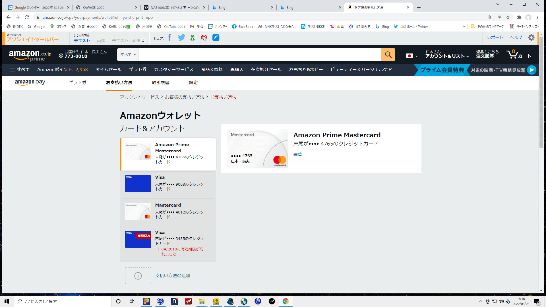This screenshot has width=546, height=307.
Task: Open YouTube-2021 bookmark
Action: [x=171, y=26]
